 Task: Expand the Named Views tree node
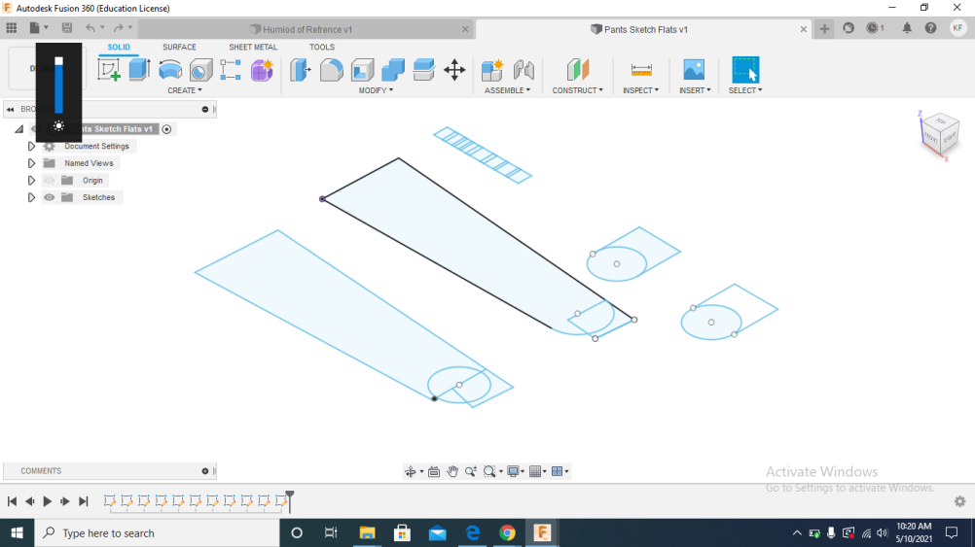click(31, 163)
